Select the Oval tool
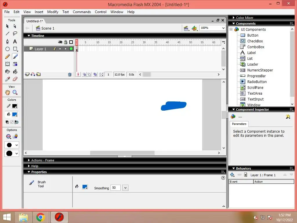 (7, 49)
